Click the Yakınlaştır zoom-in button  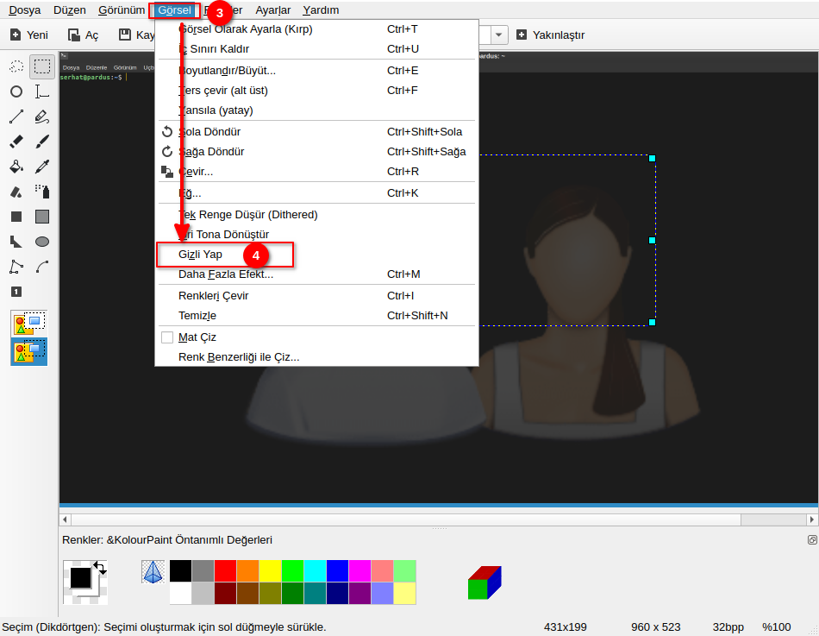tap(550, 35)
